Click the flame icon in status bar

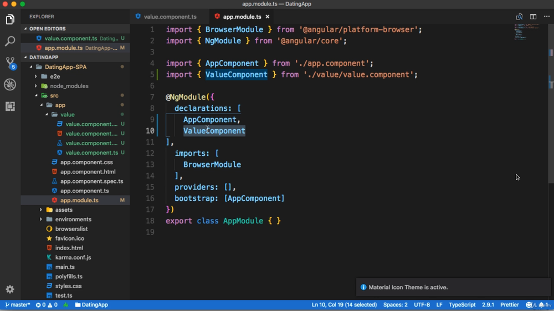click(x=66, y=305)
